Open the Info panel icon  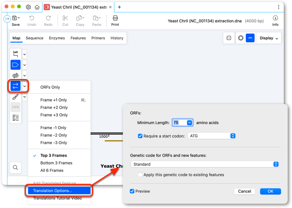coord(275,18)
